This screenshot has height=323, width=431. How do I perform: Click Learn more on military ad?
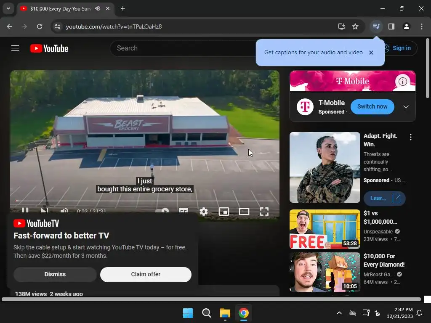[x=384, y=199]
